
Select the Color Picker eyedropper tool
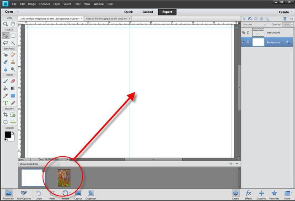point(5,95)
